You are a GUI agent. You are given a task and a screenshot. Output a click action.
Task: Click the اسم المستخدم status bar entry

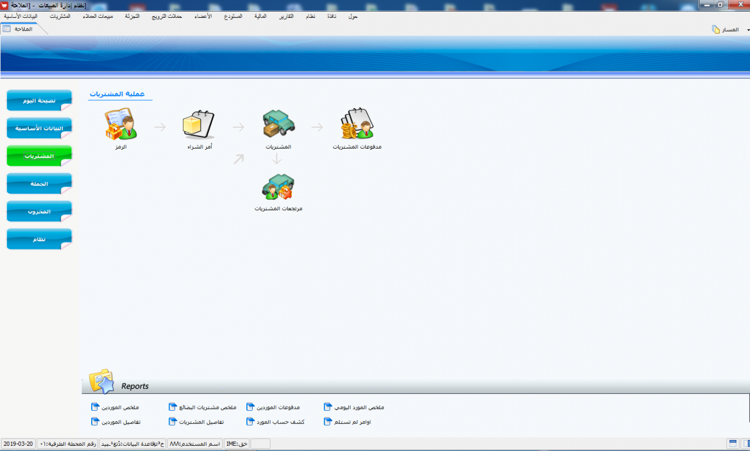[195, 444]
